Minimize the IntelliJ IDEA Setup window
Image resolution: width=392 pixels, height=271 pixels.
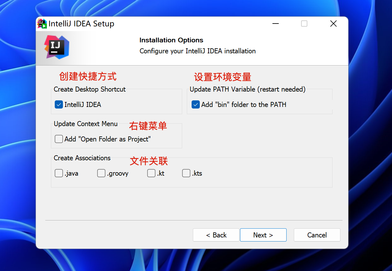point(276,24)
